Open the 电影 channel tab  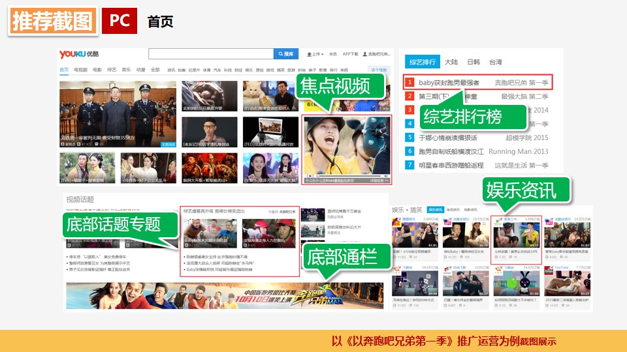(x=97, y=70)
